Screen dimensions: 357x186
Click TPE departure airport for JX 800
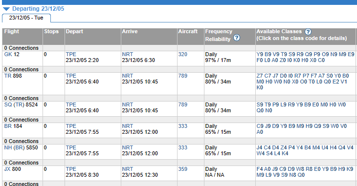coord(71,169)
